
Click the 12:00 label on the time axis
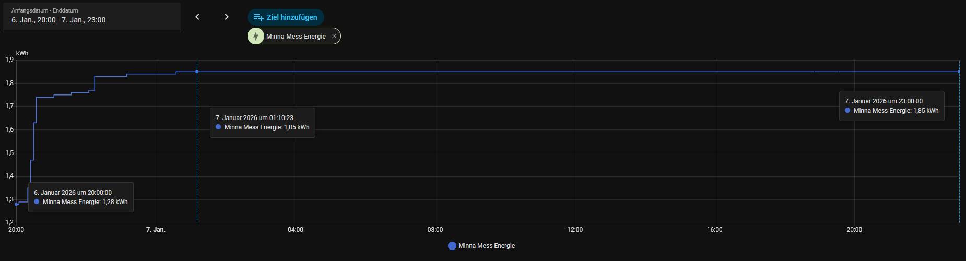pyautogui.click(x=575, y=230)
